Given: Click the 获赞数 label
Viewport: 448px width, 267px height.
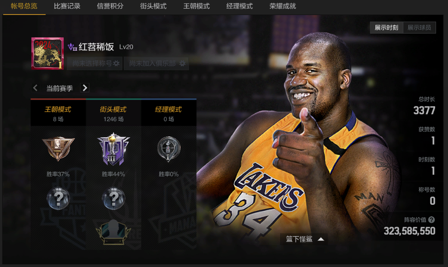Looking at the screenshot, I should (427, 129).
